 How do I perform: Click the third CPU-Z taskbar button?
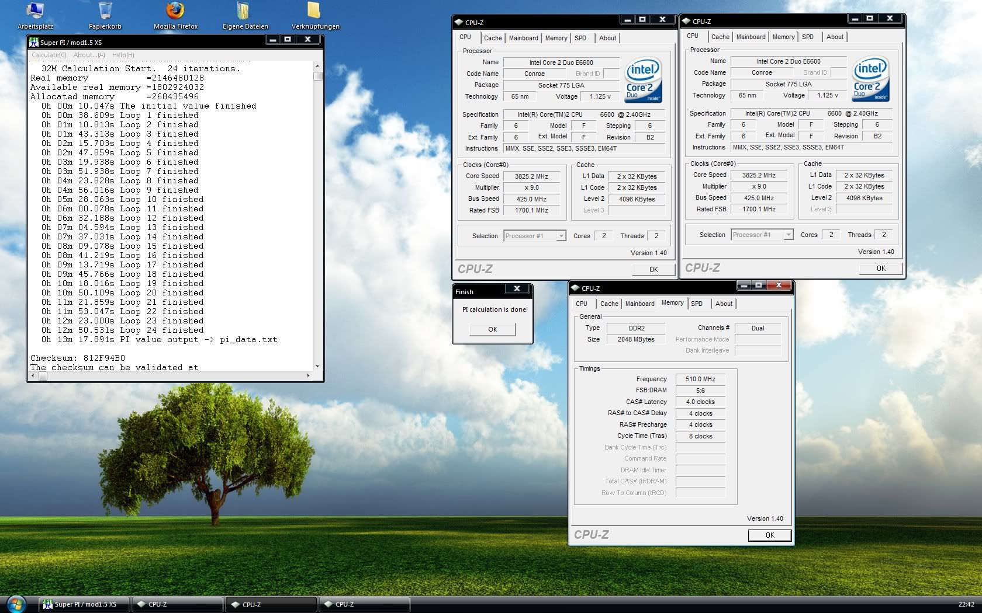[x=365, y=604]
